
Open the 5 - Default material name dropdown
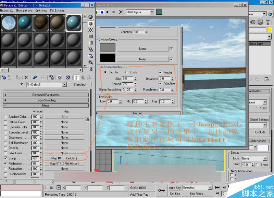(64, 84)
